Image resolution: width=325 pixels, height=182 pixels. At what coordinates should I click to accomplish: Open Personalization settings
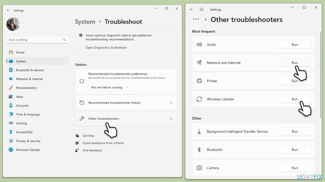click(37, 88)
